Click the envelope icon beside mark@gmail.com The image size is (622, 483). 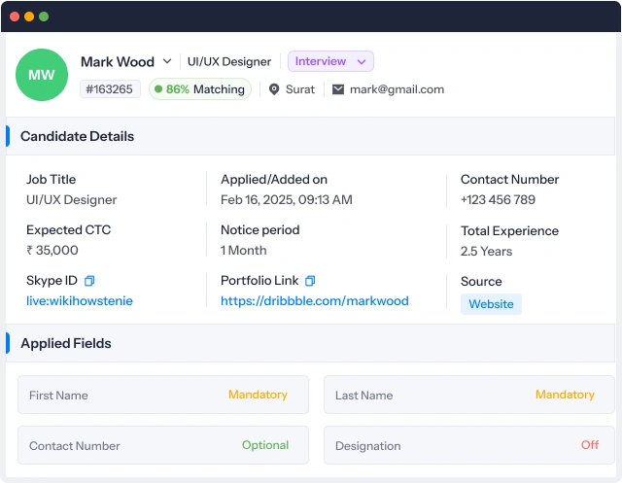pyautogui.click(x=338, y=89)
